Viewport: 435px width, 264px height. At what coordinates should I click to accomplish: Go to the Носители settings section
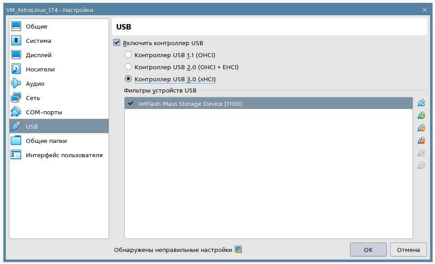click(40, 69)
